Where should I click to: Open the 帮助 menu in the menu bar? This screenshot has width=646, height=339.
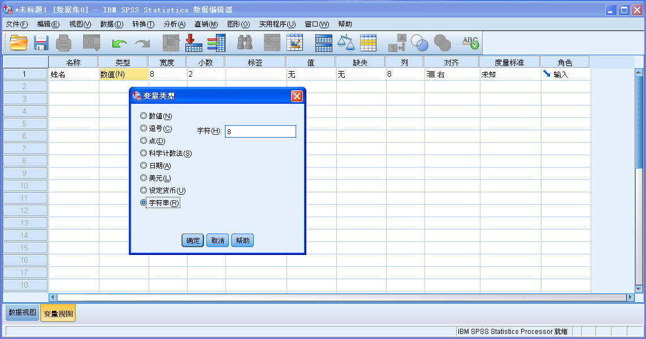coord(345,24)
